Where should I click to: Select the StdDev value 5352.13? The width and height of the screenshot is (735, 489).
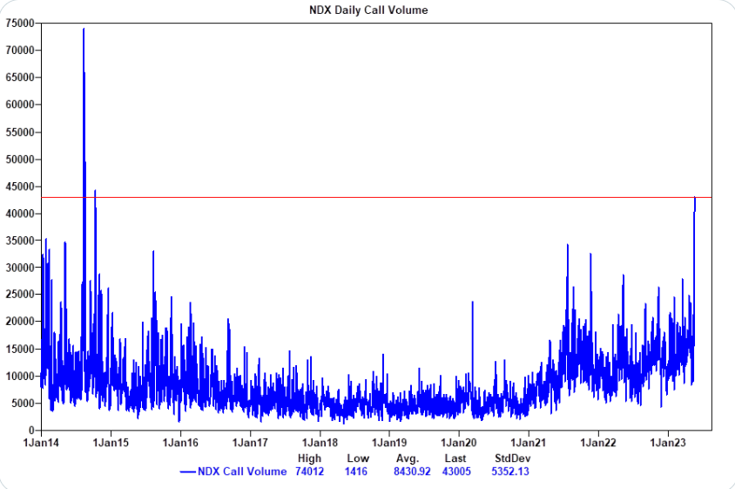coord(510,472)
